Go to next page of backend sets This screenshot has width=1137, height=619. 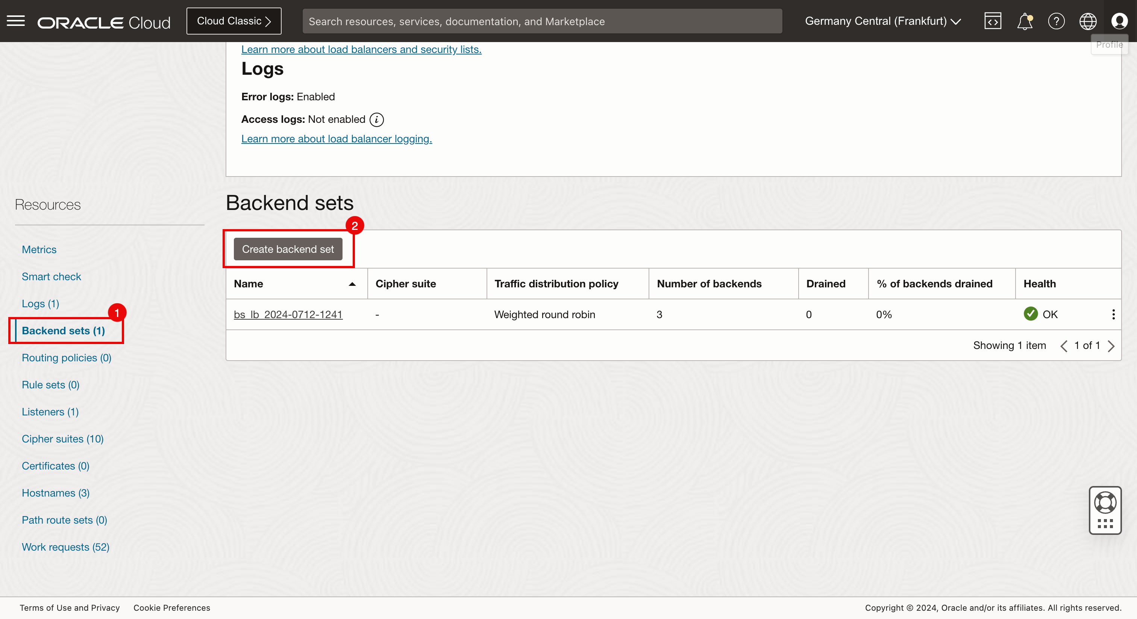pos(1111,346)
